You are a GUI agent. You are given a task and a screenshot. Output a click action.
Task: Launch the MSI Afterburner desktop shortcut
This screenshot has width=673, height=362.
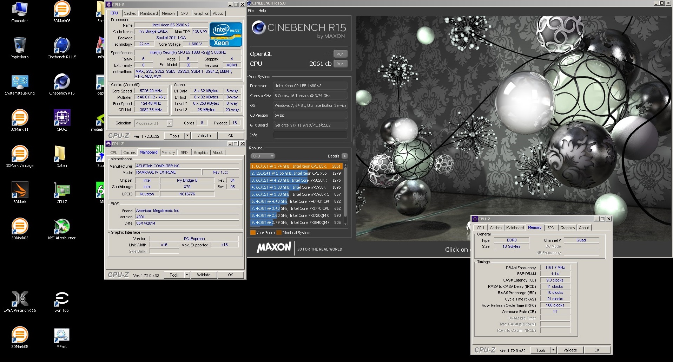[x=62, y=229]
